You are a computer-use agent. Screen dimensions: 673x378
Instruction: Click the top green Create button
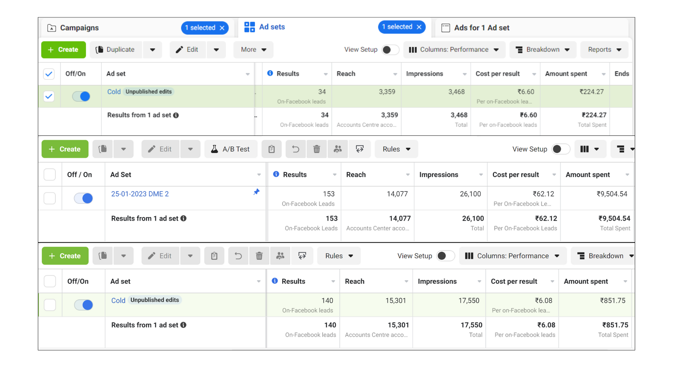click(x=63, y=50)
